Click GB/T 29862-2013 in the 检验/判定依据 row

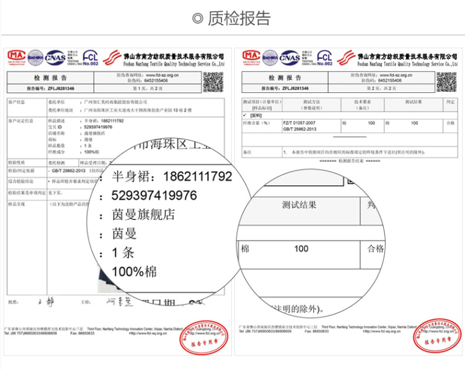pos(68,171)
